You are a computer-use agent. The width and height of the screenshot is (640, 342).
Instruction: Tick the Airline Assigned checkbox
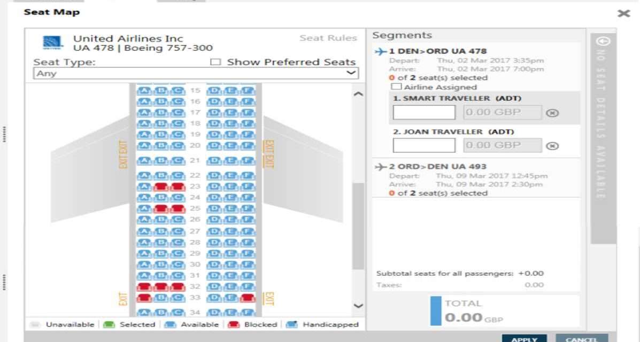coord(396,87)
